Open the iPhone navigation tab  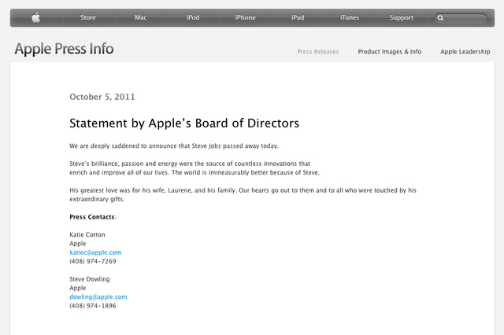pyautogui.click(x=245, y=17)
